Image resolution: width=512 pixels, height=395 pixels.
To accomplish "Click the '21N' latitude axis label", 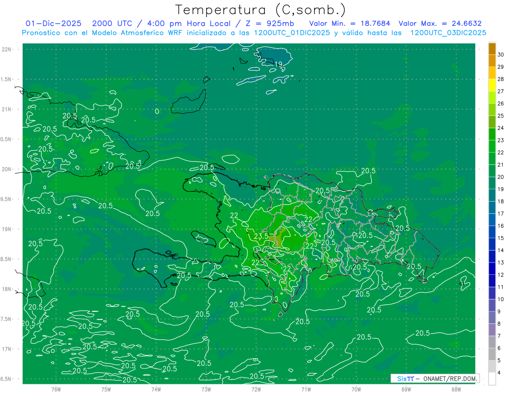I will pyautogui.click(x=6, y=109).
